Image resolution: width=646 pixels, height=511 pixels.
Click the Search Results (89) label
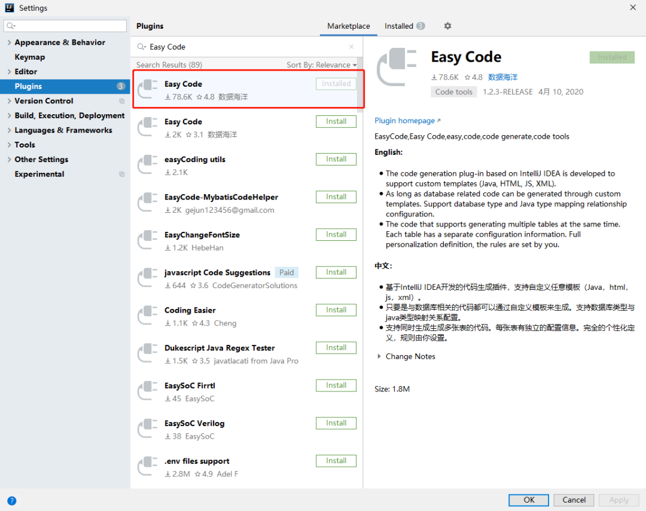(169, 65)
